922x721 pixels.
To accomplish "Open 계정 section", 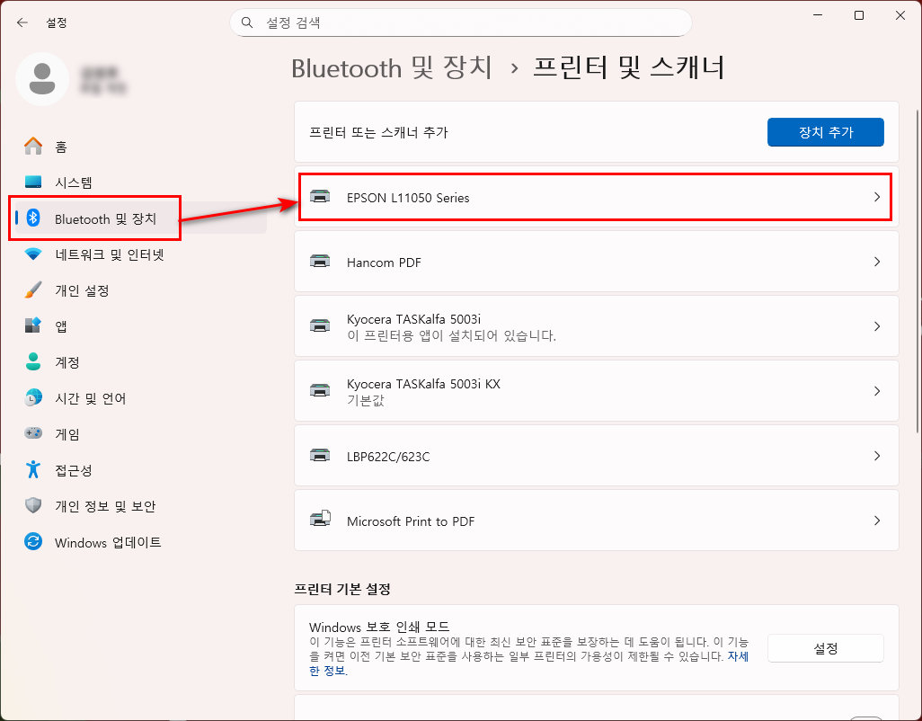I will 140,362.
